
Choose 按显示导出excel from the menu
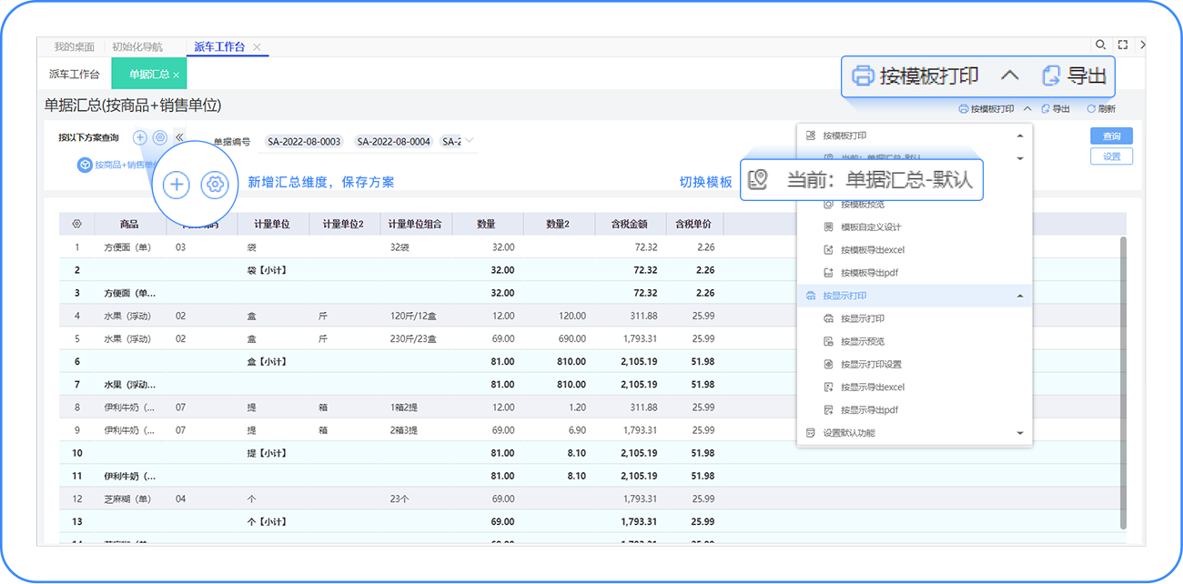point(872,388)
